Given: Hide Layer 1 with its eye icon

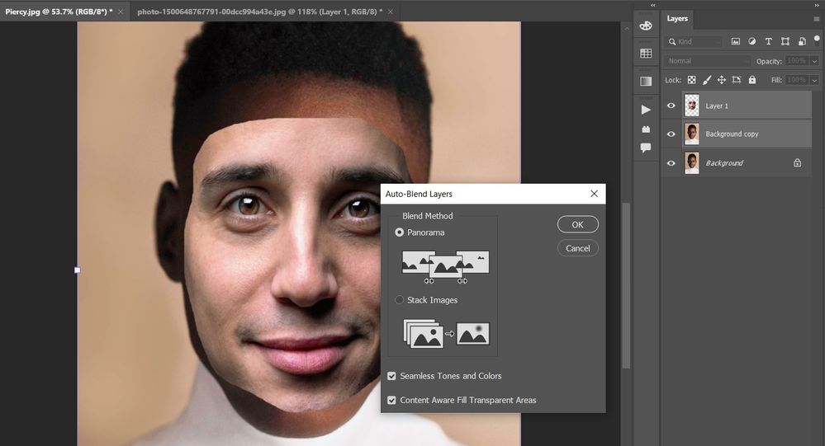Looking at the screenshot, I should pos(671,106).
